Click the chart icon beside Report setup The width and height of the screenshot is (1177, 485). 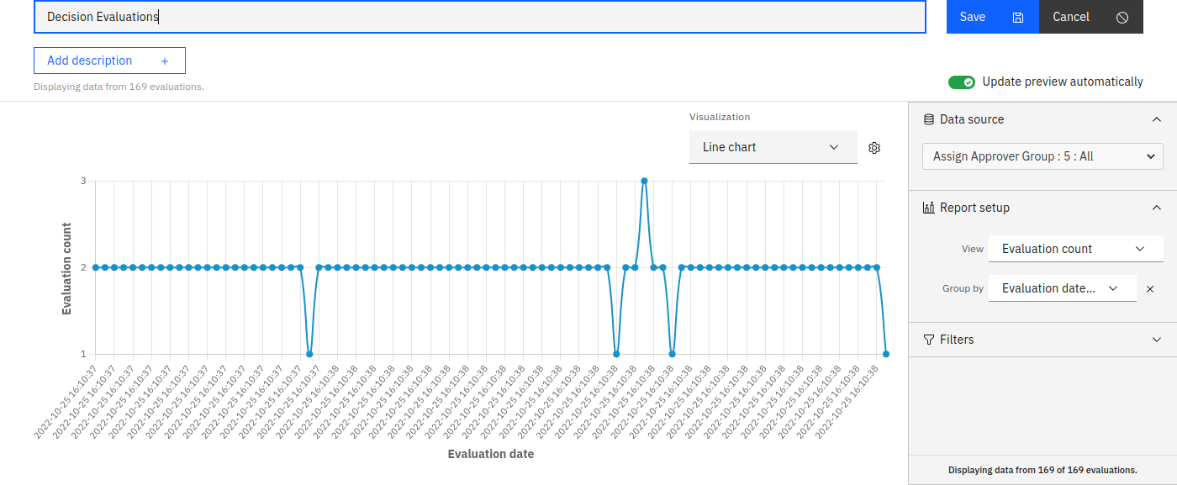(x=927, y=207)
